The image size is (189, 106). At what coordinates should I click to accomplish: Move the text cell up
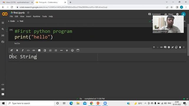click(x=154, y=47)
